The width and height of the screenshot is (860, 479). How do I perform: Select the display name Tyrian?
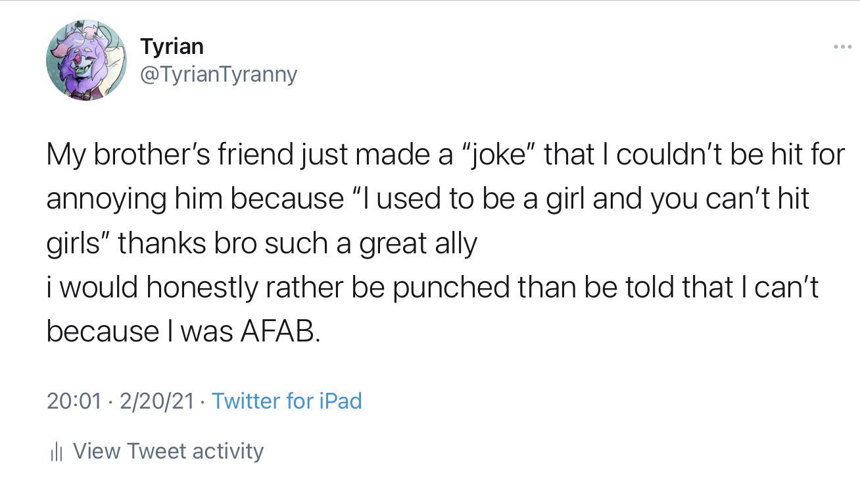click(x=171, y=46)
